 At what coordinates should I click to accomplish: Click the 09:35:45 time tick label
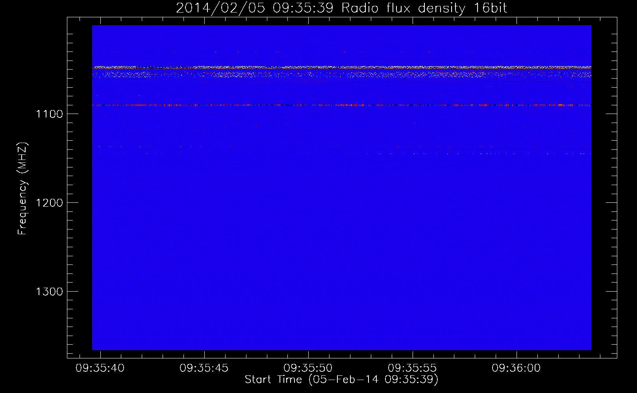(204, 368)
